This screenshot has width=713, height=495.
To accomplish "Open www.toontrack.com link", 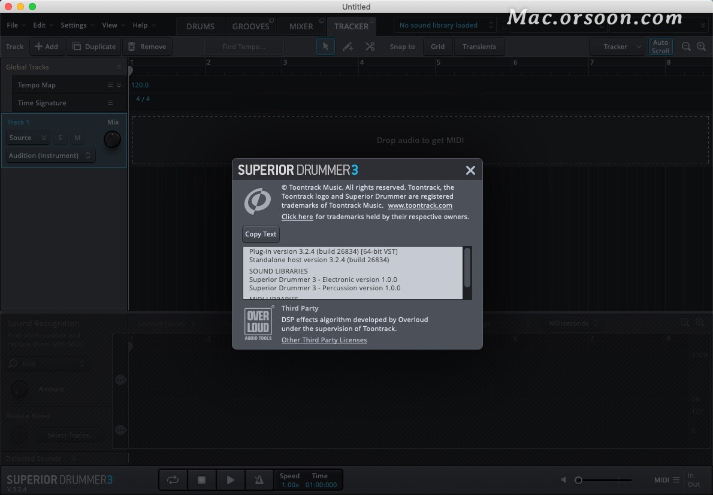I will coord(419,205).
